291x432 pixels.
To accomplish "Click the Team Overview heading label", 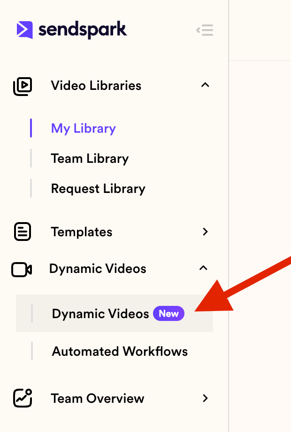I will click(x=98, y=399).
